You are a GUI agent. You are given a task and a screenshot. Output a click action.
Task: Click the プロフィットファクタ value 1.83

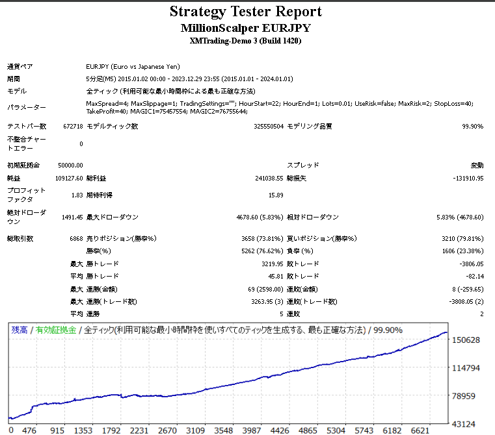pyautogui.click(x=77, y=195)
